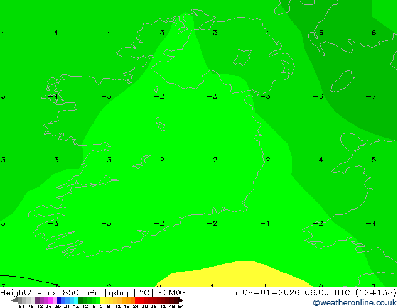Viewport: 398px width, 308px height.
Task: Select the bright yellow swatch in the legend
Action: pos(103,300)
